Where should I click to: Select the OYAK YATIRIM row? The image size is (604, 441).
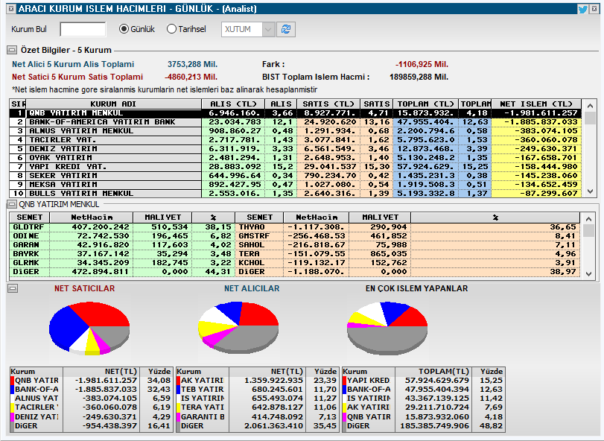(x=296, y=157)
